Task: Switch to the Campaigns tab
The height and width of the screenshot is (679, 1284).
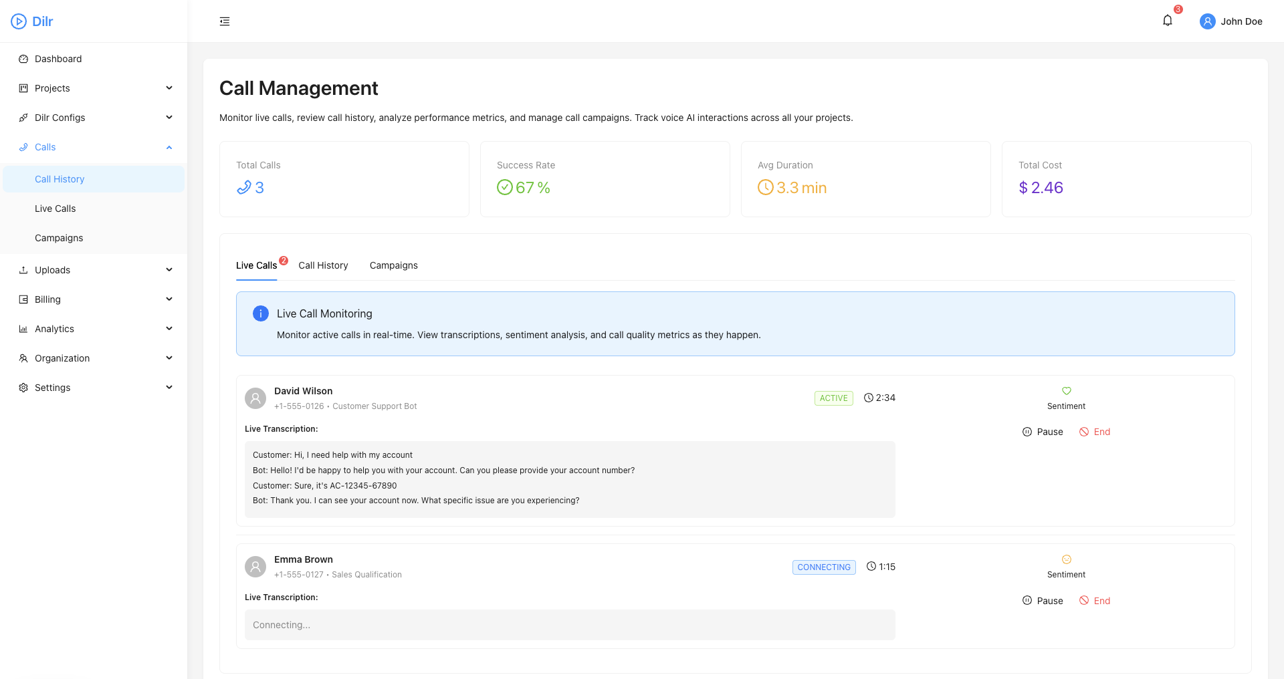Action: coord(393,265)
